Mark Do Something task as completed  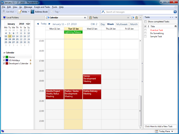click(x=145, y=33)
